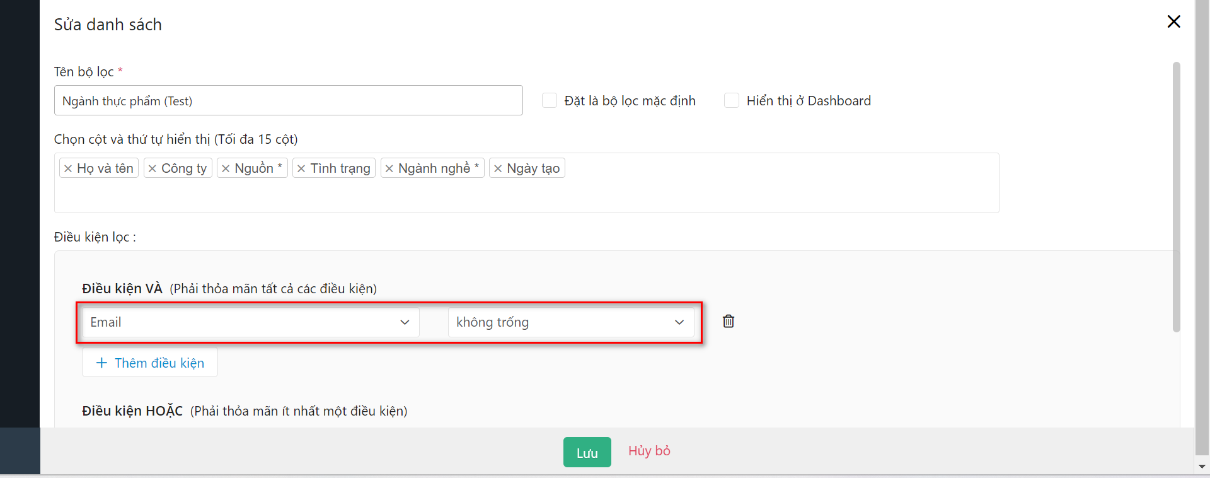Remove the 'Ngành nghề' column tag

[x=389, y=168]
